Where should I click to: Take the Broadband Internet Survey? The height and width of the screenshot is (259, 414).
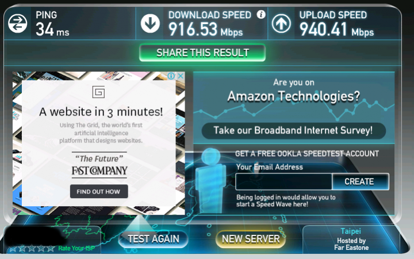(294, 130)
